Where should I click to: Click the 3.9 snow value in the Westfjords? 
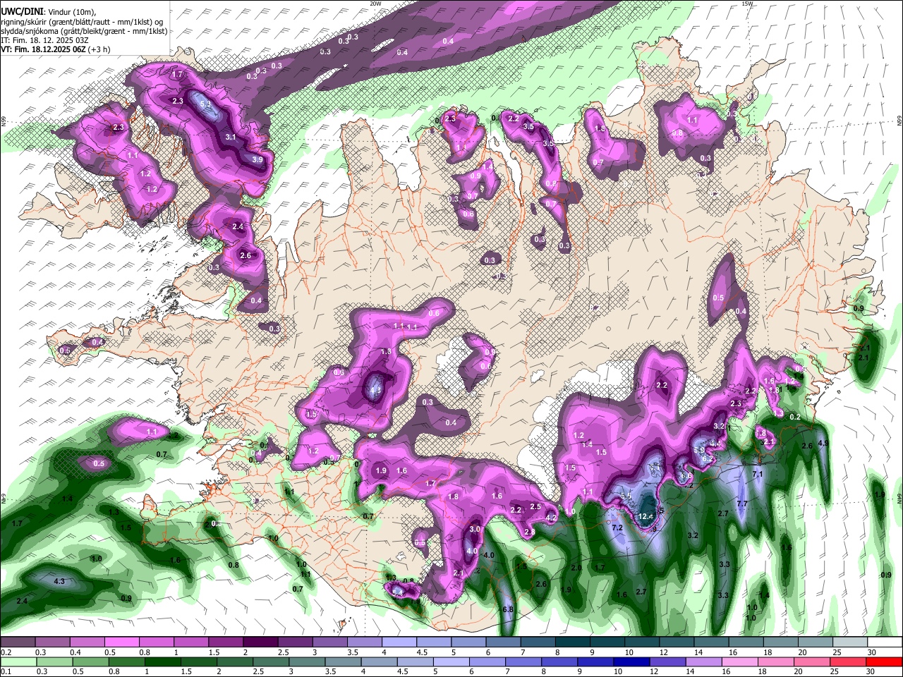pyautogui.click(x=257, y=160)
